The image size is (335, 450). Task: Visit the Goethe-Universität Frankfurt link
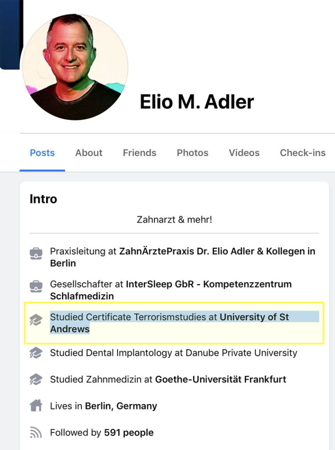(220, 379)
